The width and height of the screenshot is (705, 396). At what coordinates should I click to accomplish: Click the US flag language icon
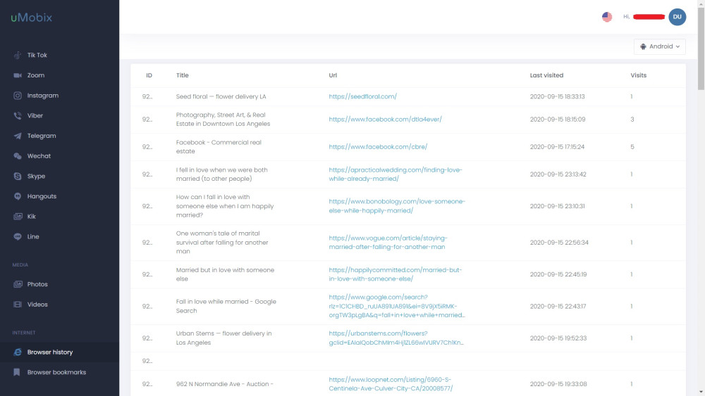click(x=607, y=17)
